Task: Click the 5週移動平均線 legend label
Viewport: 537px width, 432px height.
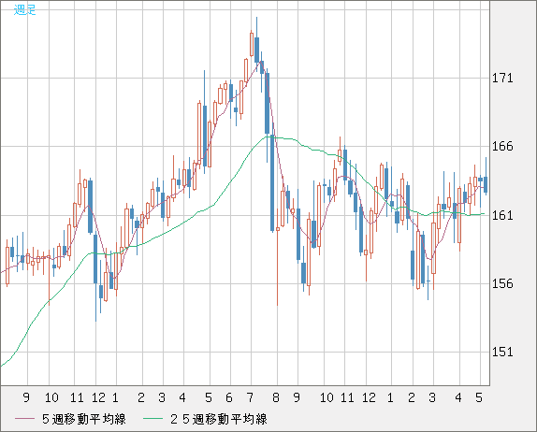Action: [x=84, y=419]
